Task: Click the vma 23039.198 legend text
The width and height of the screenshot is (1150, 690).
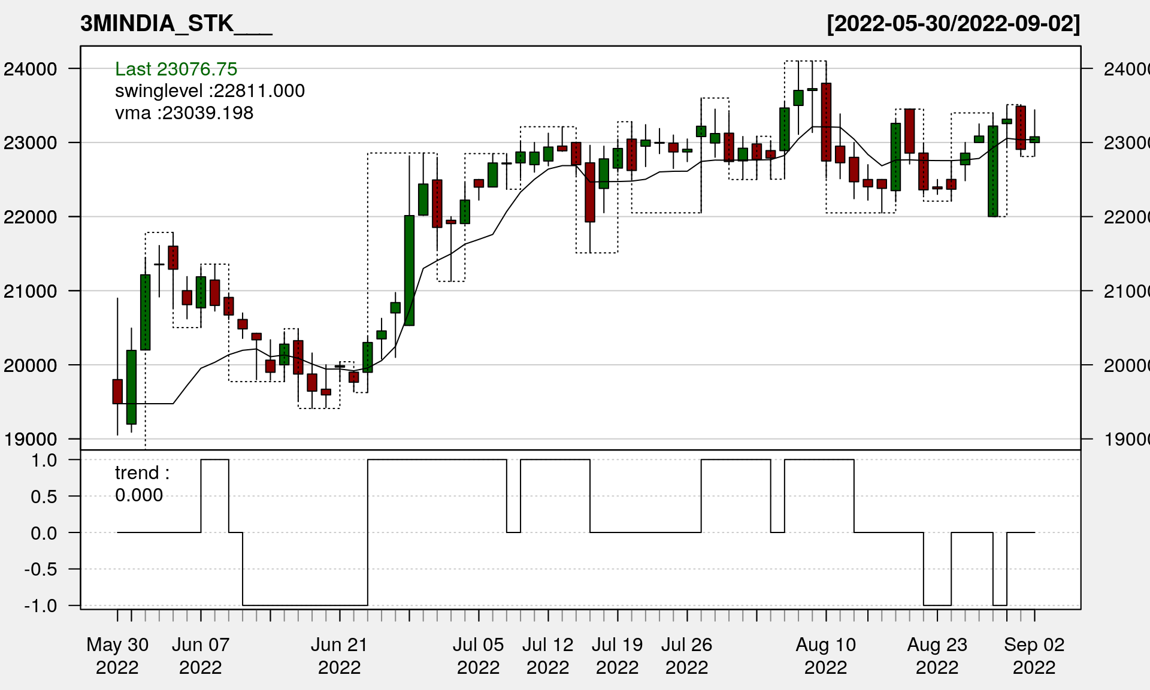Action: click(x=184, y=113)
